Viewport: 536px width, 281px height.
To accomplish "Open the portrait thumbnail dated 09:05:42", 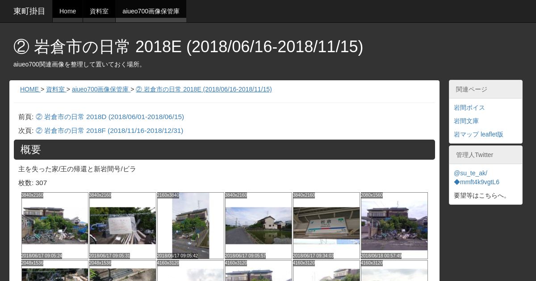I will coord(191,226).
